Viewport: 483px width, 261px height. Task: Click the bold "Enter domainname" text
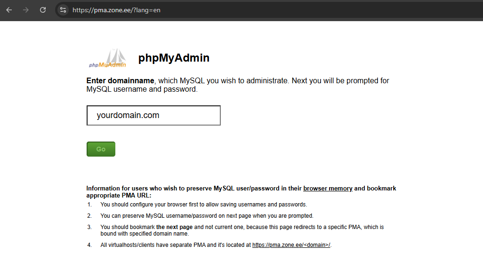click(120, 81)
